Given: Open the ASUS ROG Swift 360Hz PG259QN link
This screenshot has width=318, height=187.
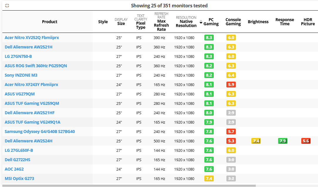Looking at the screenshot, I should tap(36, 66).
